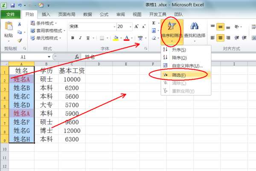The image size is (256, 171).
Task: Toggle align text right
Action: tap(228, 38)
